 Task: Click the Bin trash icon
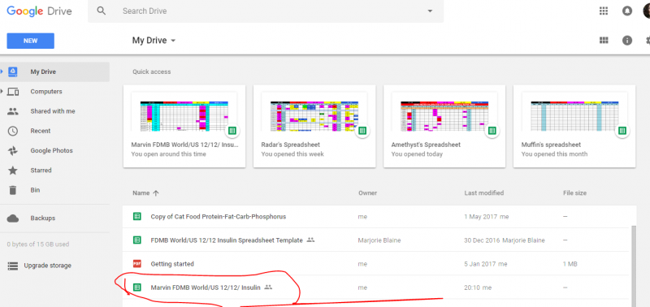[x=13, y=190]
